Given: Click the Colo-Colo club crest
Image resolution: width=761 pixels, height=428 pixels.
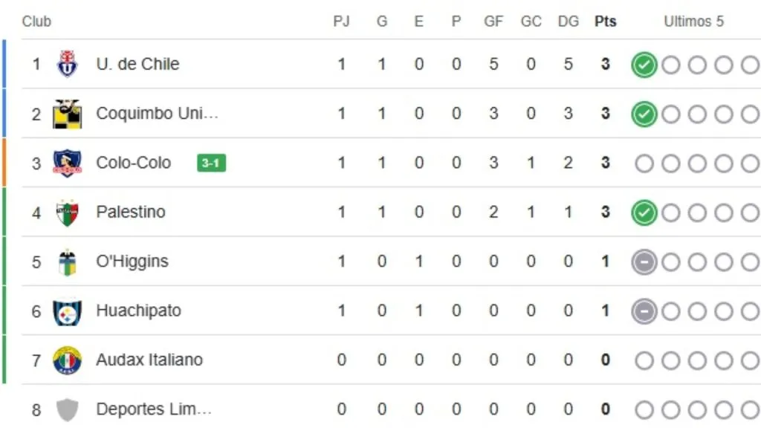Looking at the screenshot, I should click(x=67, y=163).
